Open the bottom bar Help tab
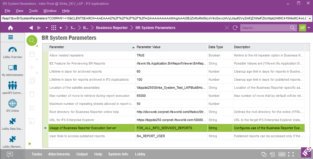The width and height of the screenshot is (313, 159). point(98,154)
